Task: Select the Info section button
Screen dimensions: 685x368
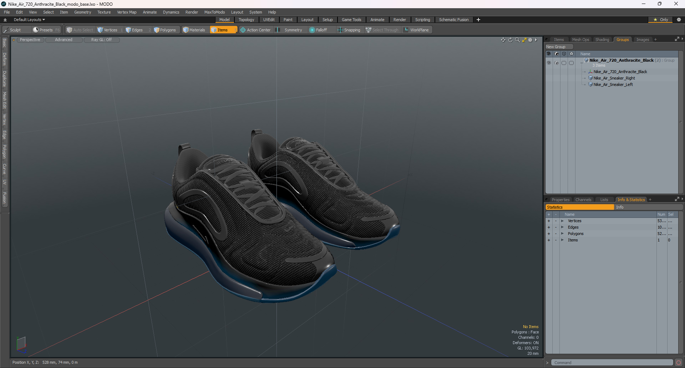Action: pyautogui.click(x=649, y=207)
